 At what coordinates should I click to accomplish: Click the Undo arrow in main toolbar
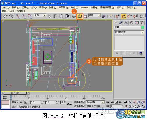click(5, 16)
